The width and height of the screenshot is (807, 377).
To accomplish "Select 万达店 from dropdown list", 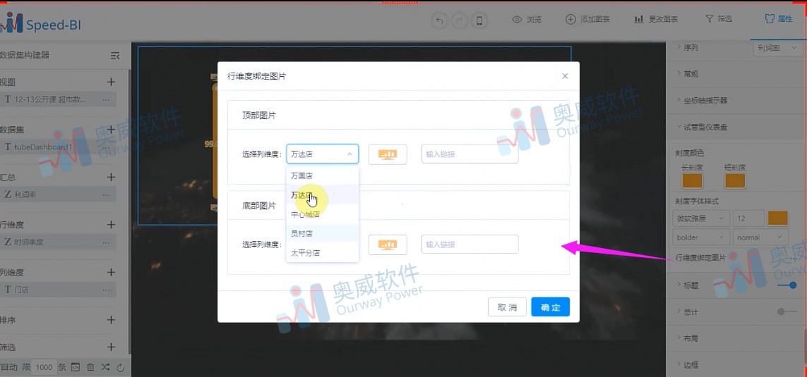I will (x=322, y=195).
